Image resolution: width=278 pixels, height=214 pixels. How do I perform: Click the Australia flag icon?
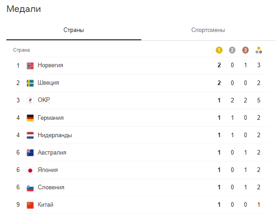click(30, 152)
